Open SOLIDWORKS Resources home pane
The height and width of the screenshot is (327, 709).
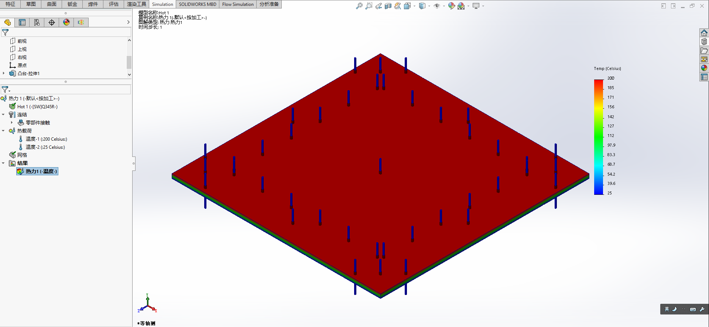[704, 33]
